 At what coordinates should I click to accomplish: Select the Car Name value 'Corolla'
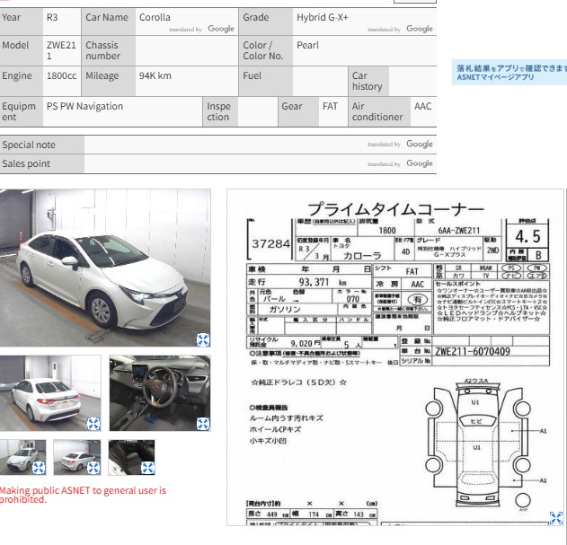click(x=155, y=17)
